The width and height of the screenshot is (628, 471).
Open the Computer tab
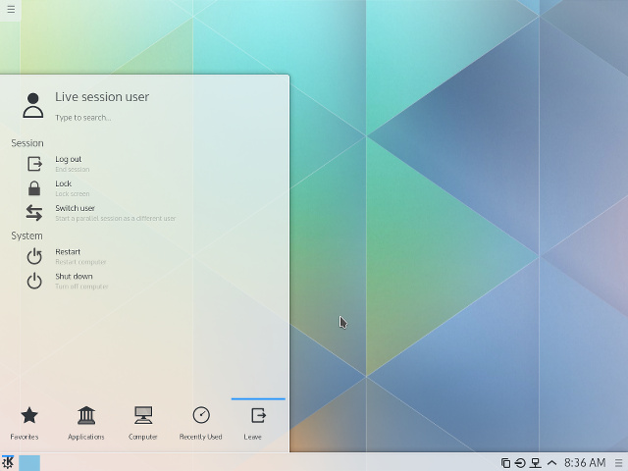tap(143, 422)
